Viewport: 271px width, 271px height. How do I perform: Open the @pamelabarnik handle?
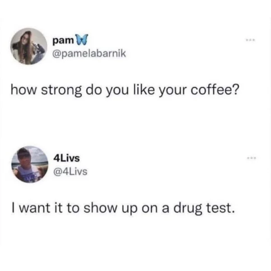click(x=89, y=54)
